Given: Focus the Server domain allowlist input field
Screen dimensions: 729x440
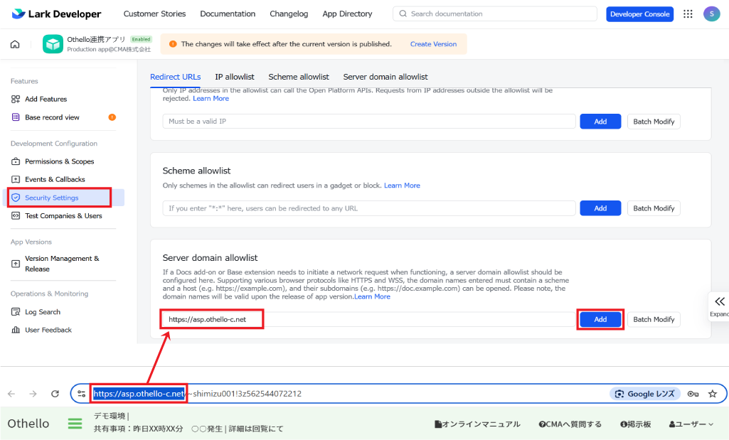Looking at the screenshot, I should coord(369,319).
